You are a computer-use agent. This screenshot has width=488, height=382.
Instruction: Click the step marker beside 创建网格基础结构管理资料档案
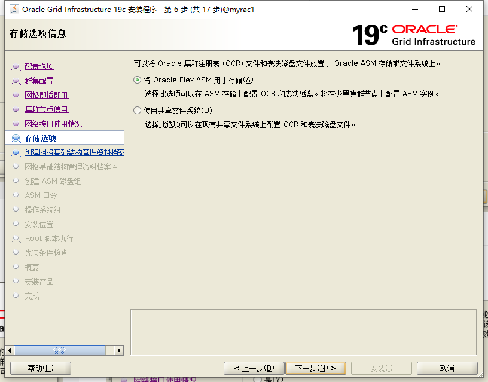point(16,152)
